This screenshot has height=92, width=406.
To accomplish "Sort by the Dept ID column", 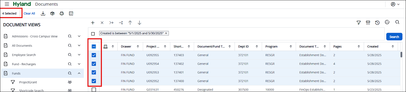I will click(x=248, y=47).
